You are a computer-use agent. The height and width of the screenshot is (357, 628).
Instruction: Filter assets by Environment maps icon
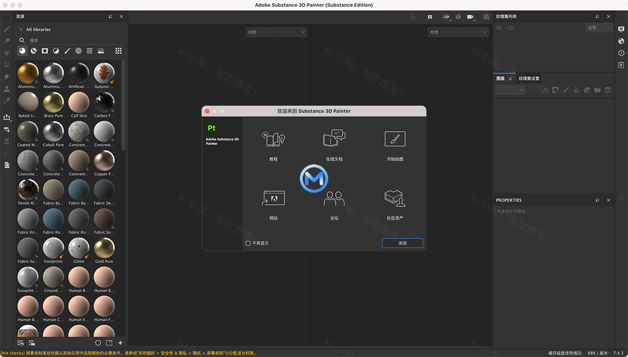[101, 51]
